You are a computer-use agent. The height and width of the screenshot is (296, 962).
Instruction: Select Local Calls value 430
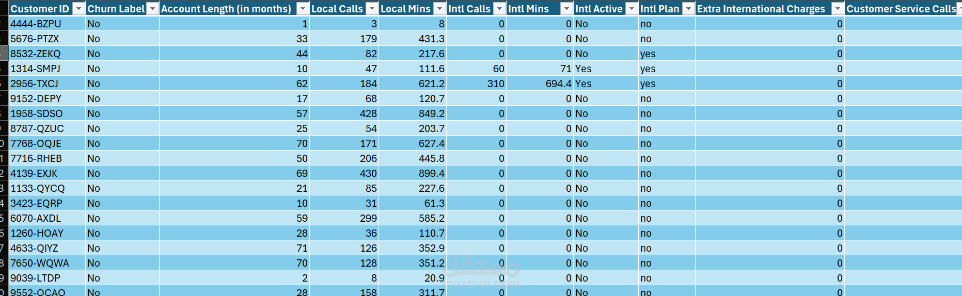pyautogui.click(x=344, y=173)
